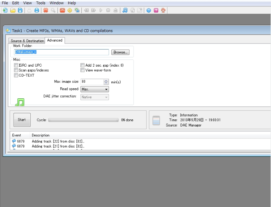
Task: Click the New task toolbar icon
Action: pyautogui.click(x=5, y=10)
